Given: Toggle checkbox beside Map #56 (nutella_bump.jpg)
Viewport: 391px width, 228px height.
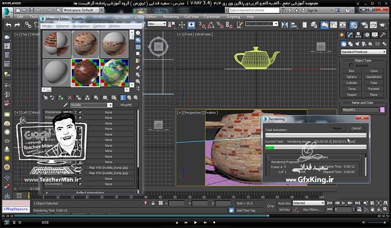Looking at the screenshot, I should click(x=80, y=167).
